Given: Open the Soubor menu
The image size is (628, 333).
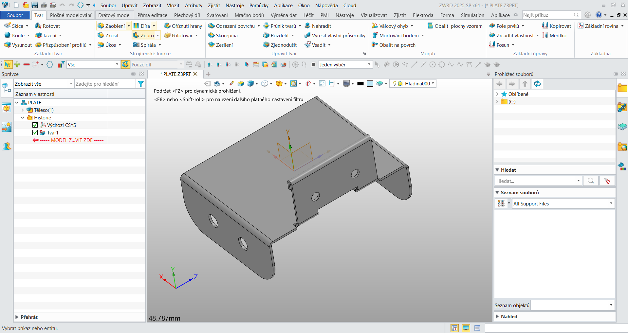Looking at the screenshot, I should (x=108, y=5).
